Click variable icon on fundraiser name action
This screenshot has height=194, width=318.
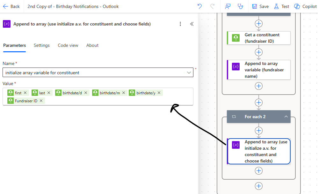(x=236, y=67)
